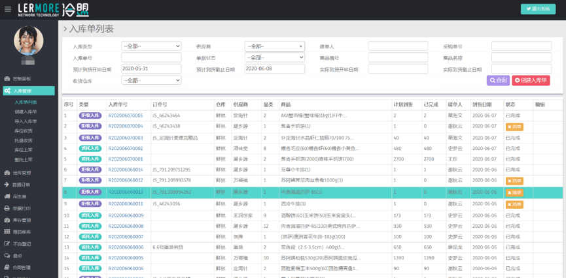Expand the 单据状态 dropdown
This screenshot has height=278, width=566.
coord(274,57)
